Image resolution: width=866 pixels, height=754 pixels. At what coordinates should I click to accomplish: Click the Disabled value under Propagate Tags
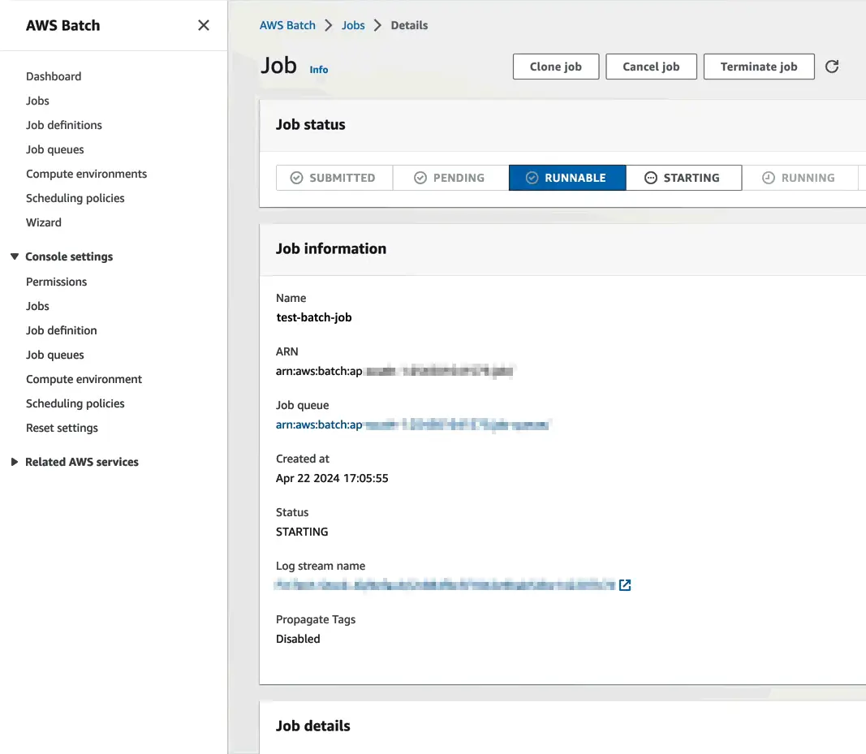[x=298, y=639]
